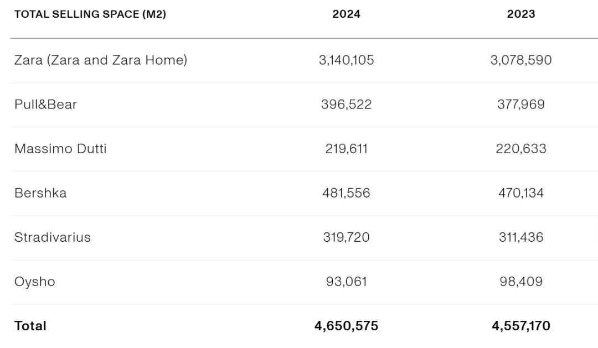
Task: Click the Zara (Zara and Zara Home) row label
Action: point(101,60)
